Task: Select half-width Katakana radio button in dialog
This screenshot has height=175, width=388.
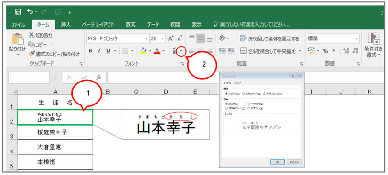Action: click(265, 93)
